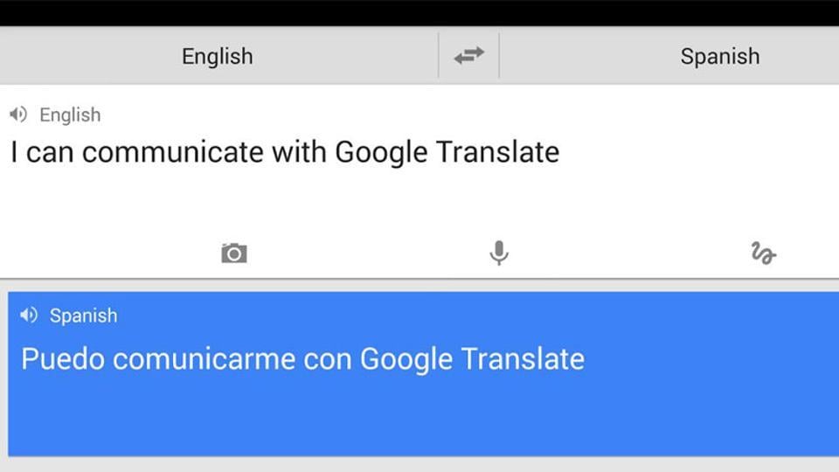Listen to the English source text

(x=18, y=114)
